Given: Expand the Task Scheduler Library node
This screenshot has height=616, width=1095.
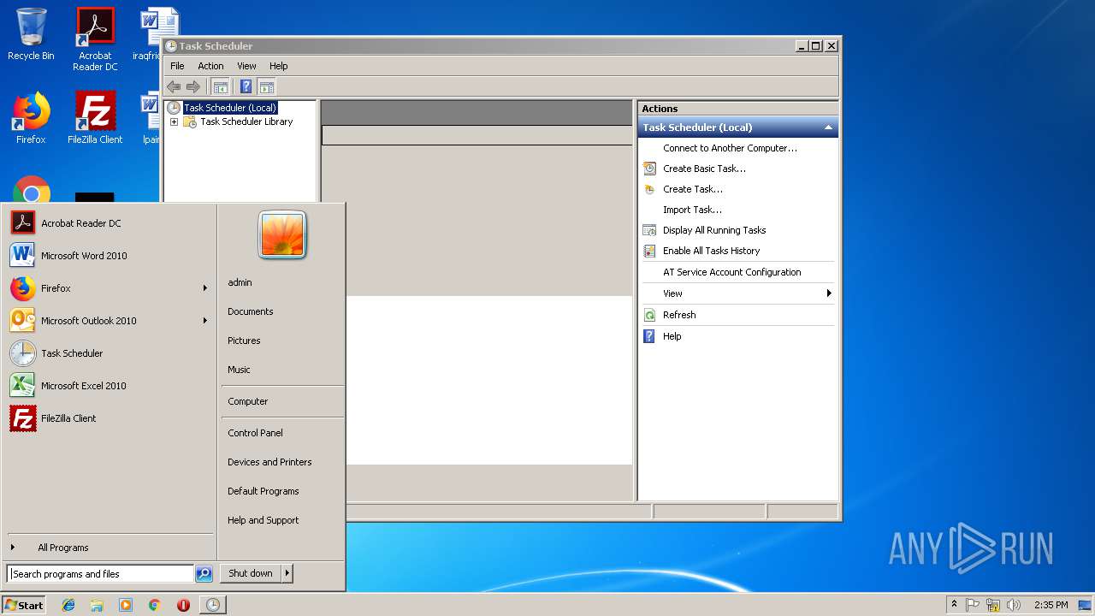Looking at the screenshot, I should 174,121.
